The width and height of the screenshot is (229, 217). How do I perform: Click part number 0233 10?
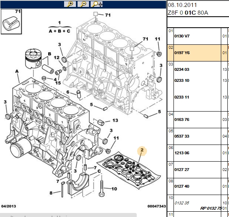(x=182, y=80)
